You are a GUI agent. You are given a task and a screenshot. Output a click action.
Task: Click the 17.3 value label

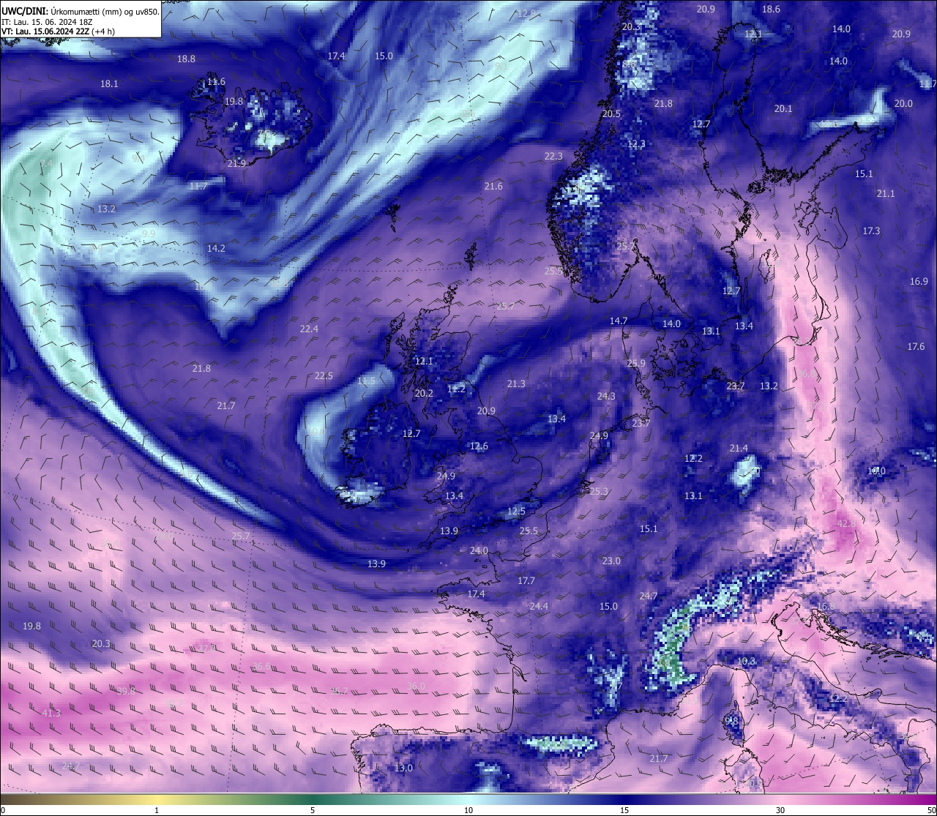pyautogui.click(x=871, y=231)
